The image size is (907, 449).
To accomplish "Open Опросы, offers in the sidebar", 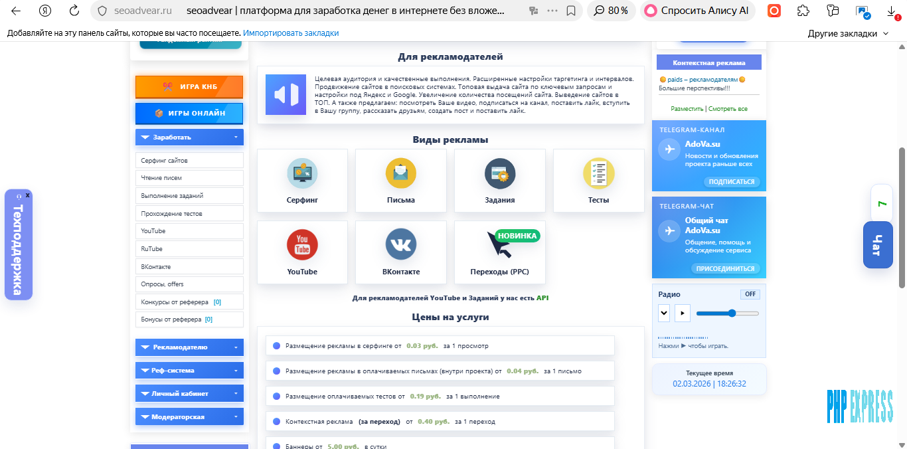I will [189, 284].
